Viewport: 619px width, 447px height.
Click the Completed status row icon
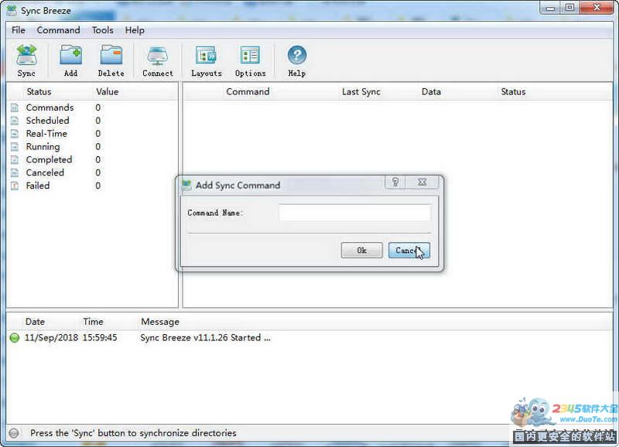coord(15,160)
